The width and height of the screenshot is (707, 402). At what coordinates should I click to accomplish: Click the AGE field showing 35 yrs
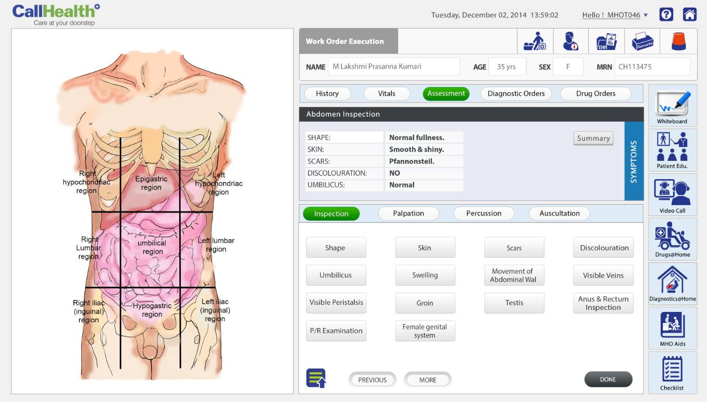(507, 67)
